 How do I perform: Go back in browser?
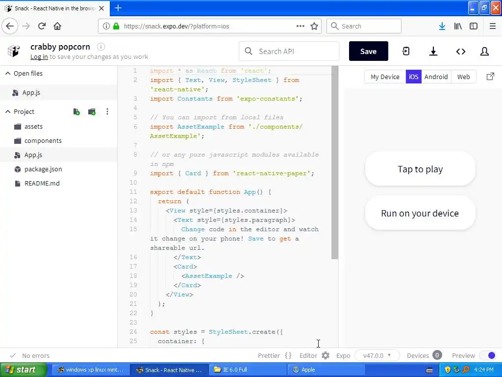[x=10, y=26]
